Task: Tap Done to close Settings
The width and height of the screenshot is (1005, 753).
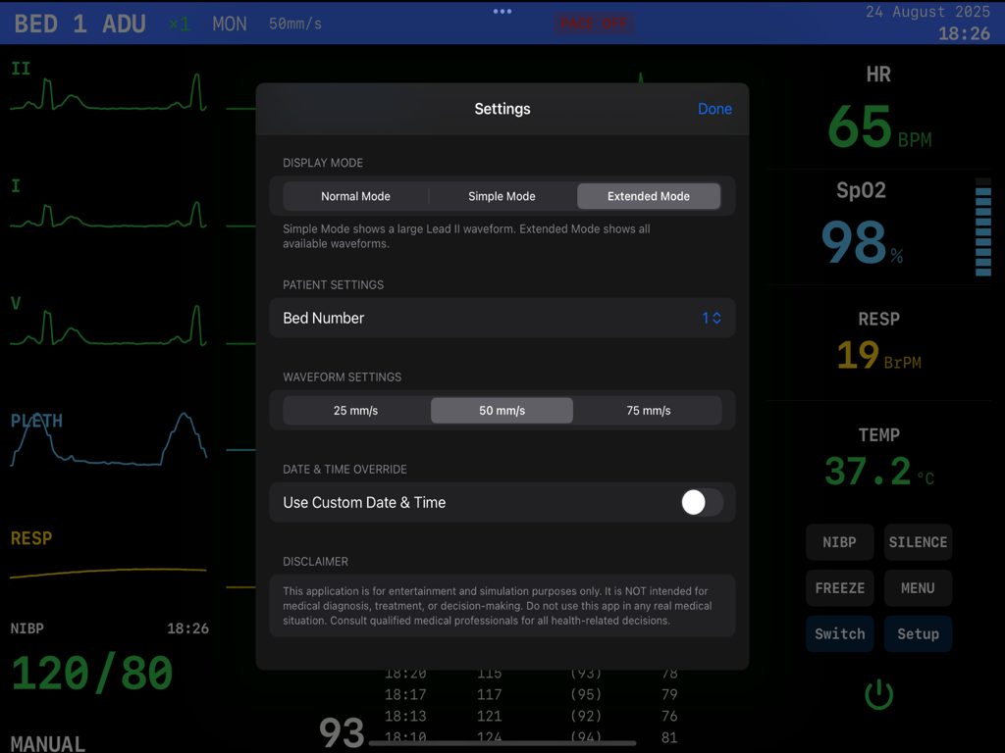Action: pos(714,109)
